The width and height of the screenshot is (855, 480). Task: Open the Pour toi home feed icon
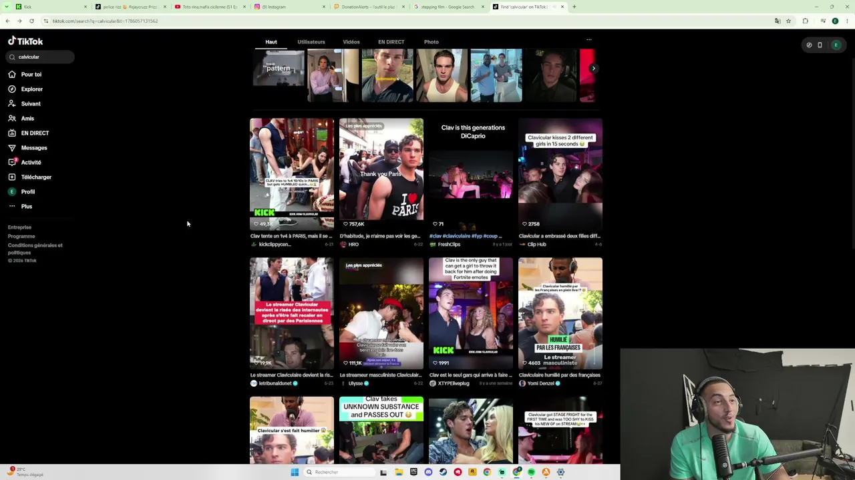(12, 75)
